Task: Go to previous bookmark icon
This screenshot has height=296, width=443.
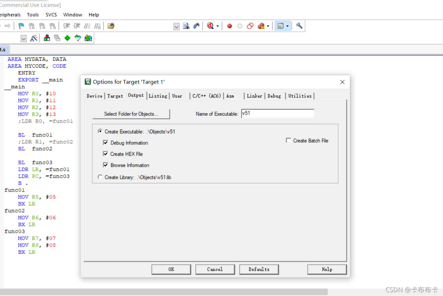Action: (32, 26)
